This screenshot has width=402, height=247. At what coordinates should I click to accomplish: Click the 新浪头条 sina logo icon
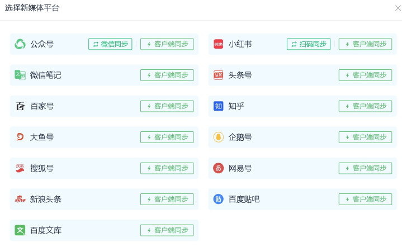pos(20,199)
